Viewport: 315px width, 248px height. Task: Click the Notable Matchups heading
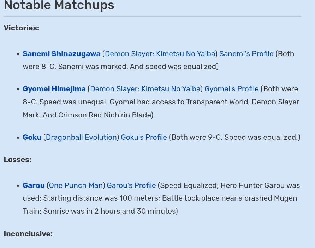[59, 5]
